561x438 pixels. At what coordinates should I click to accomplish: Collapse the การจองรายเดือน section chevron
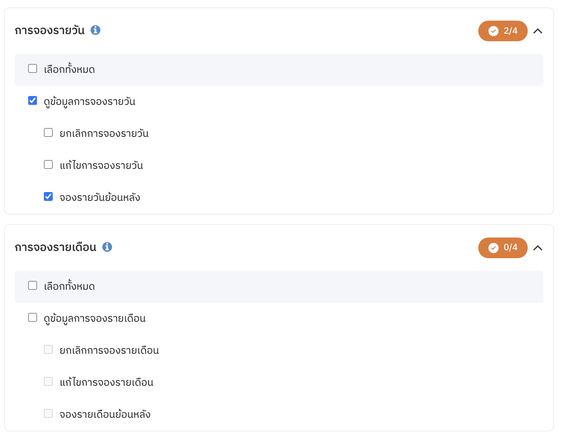(538, 248)
